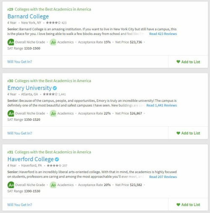
Task: Click Barnard College's star rating
Action: point(53,23)
